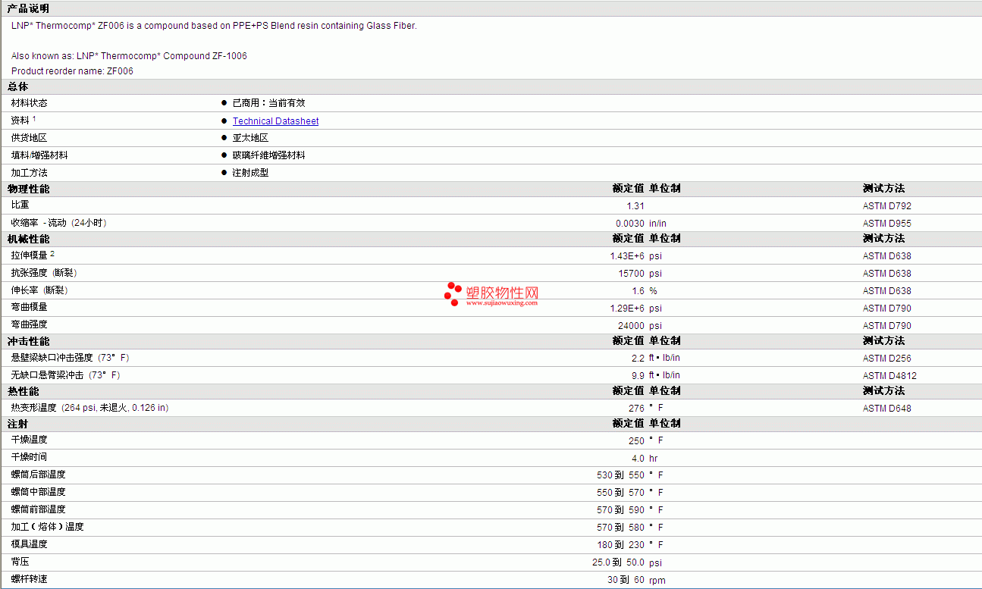982x589 pixels.
Task: Click the heat deflection value "276"
Action: point(637,409)
